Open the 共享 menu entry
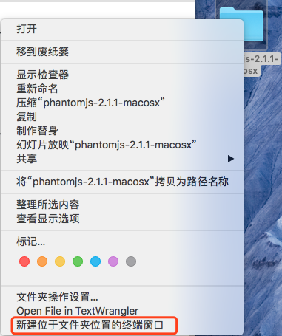The image size is (282, 336). click(x=122, y=159)
